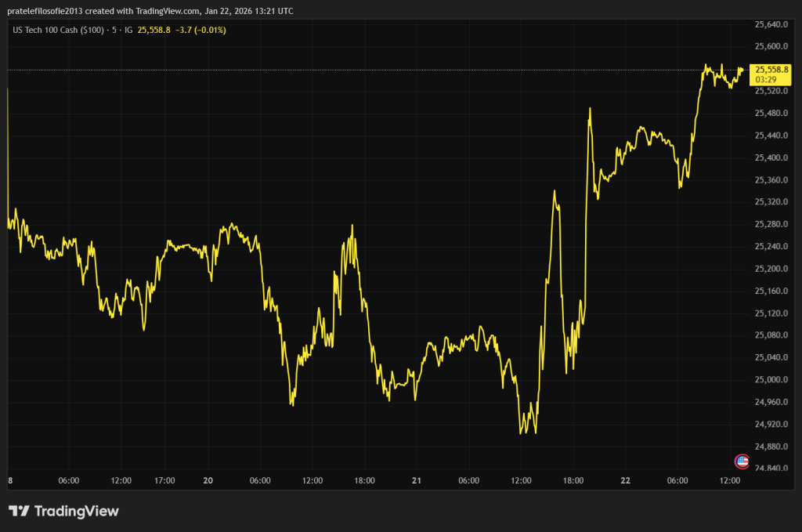Screen dimensions: 802x532
Task: Click the 25,000.0 price axis label
Action: click(x=770, y=380)
